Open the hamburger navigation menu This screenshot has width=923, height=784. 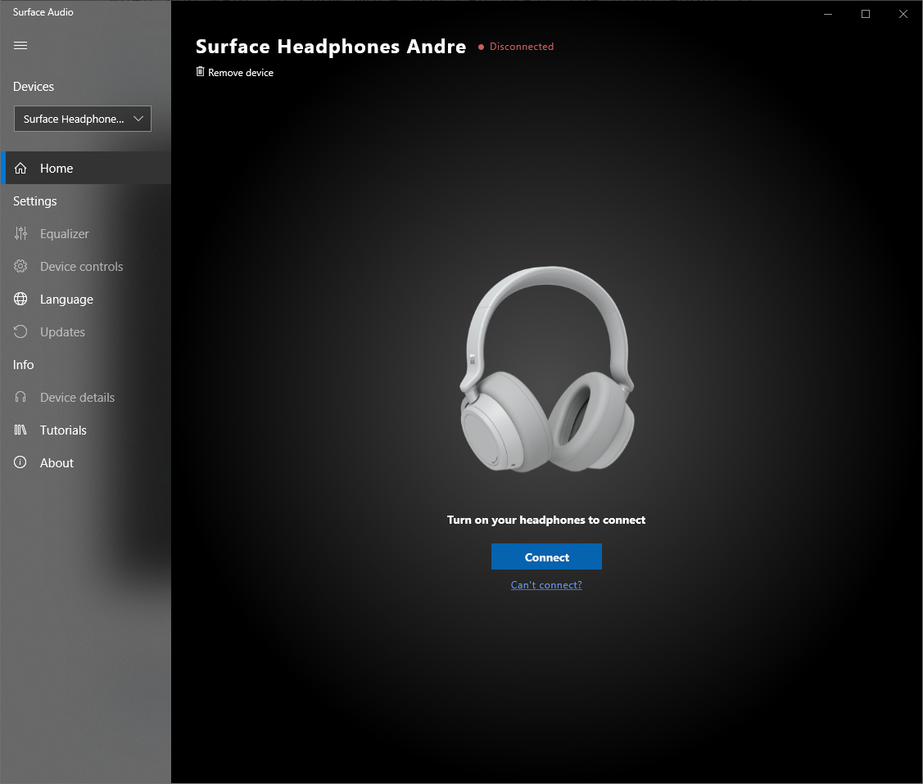click(x=20, y=45)
